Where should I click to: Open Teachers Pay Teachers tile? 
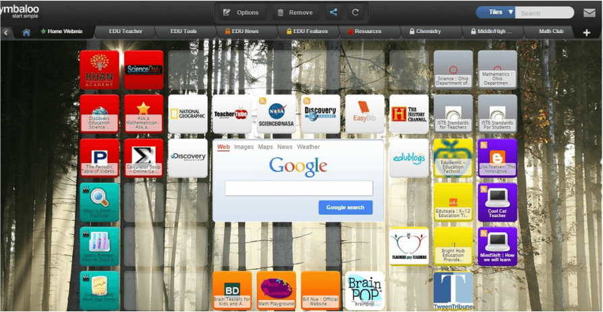[409, 247]
